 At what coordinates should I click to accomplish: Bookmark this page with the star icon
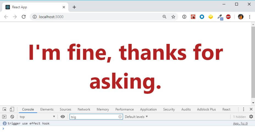(x=173, y=17)
